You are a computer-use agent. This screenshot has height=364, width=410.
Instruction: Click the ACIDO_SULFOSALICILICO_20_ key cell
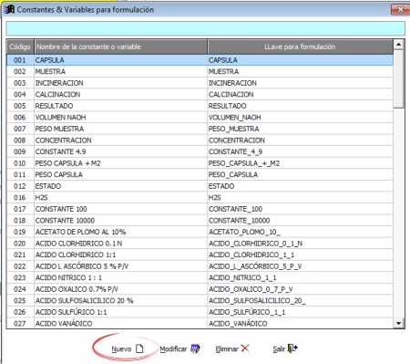300,301
